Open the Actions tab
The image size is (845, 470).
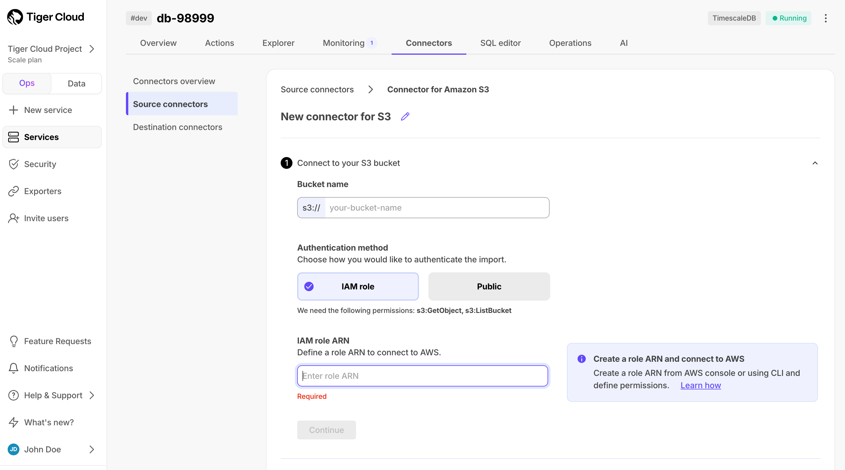(x=219, y=43)
